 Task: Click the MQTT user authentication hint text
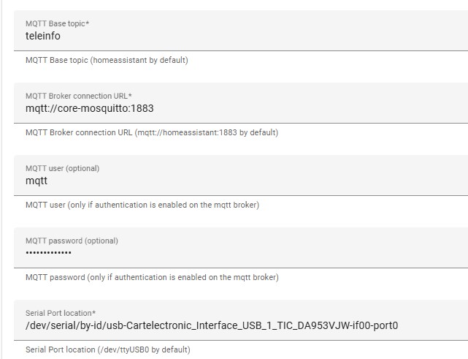pos(142,205)
